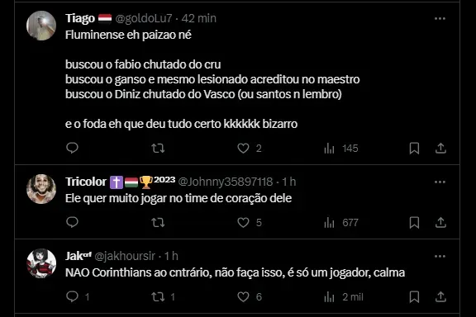
Task: Like Tiago's tweet with 2 likes
Action: click(250, 148)
